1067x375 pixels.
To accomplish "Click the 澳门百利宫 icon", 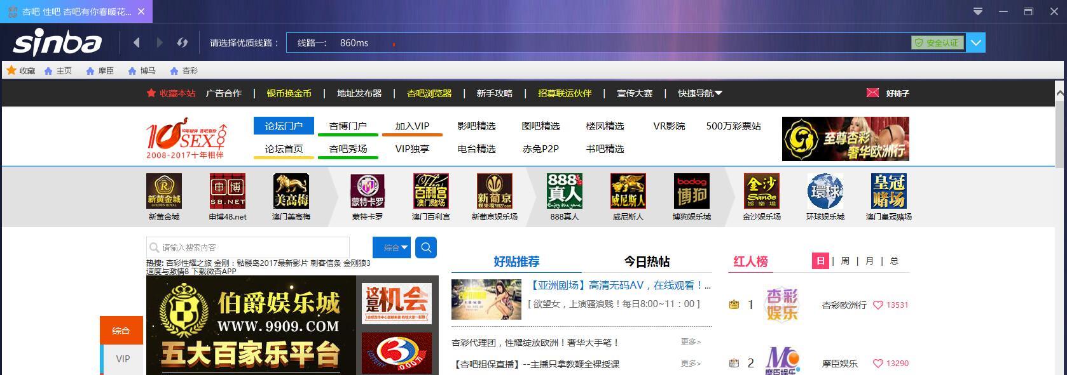I will (x=431, y=191).
